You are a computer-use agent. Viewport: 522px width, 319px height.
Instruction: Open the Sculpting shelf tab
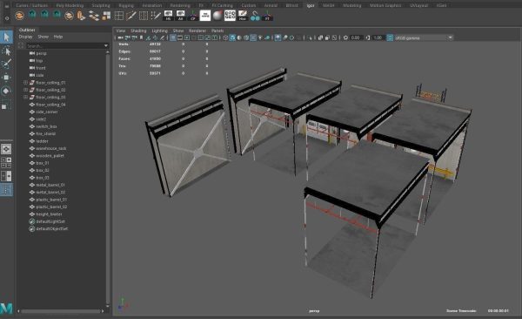(101, 5)
